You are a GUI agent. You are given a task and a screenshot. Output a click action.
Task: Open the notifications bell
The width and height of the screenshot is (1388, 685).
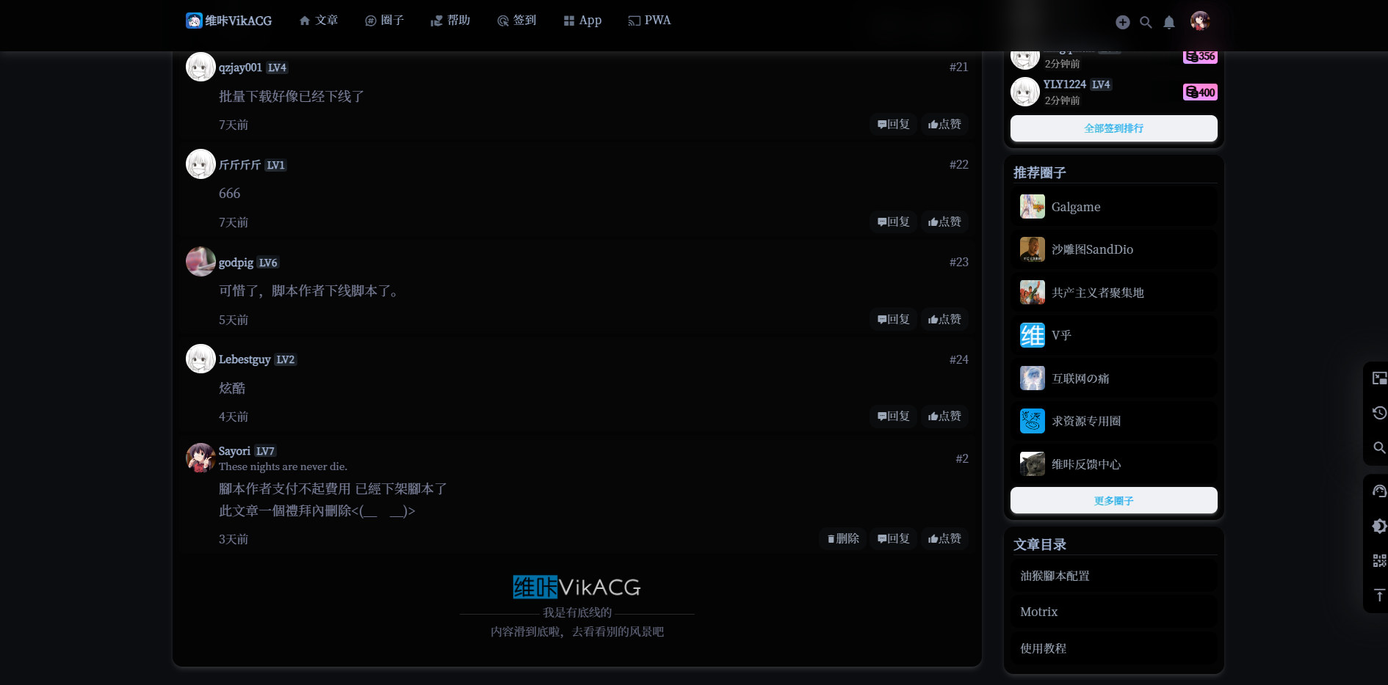(1169, 22)
